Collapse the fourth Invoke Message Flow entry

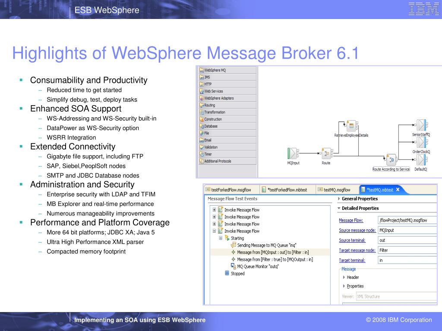[x=214, y=231]
